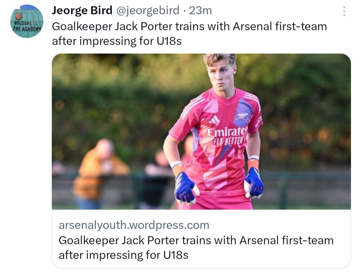The image size is (361, 276).
Task: Click the adidas logo on the pink shirt
Action: tap(214, 119)
